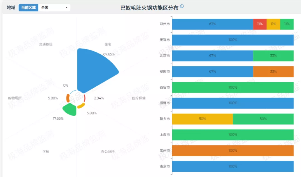Click the 17.65% value label

click(58, 118)
